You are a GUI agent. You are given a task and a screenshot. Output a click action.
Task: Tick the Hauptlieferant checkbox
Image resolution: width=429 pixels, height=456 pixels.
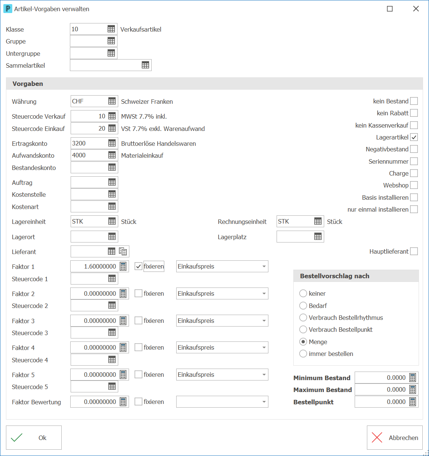(414, 251)
